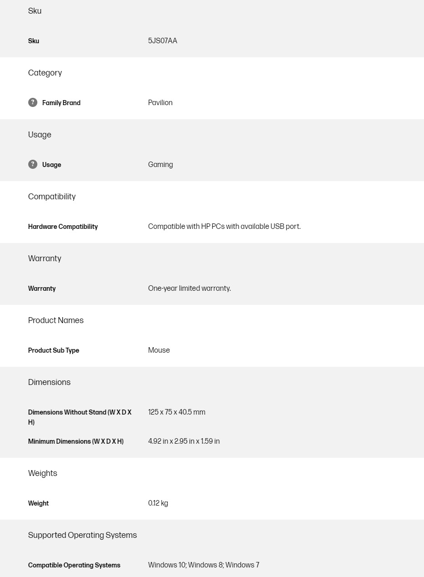This screenshot has height=577, width=424.
Task: Click the Warranty section heading
Action: point(45,258)
